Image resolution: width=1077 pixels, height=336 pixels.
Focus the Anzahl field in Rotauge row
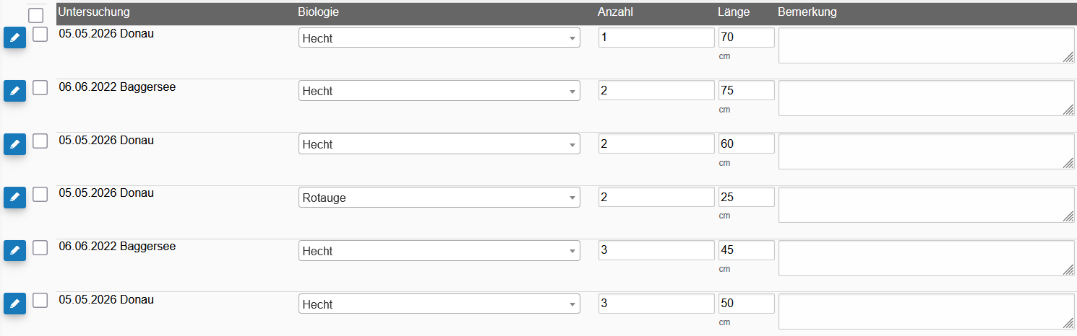pyautogui.click(x=656, y=197)
